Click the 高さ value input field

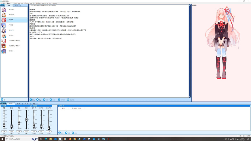point(19,131)
